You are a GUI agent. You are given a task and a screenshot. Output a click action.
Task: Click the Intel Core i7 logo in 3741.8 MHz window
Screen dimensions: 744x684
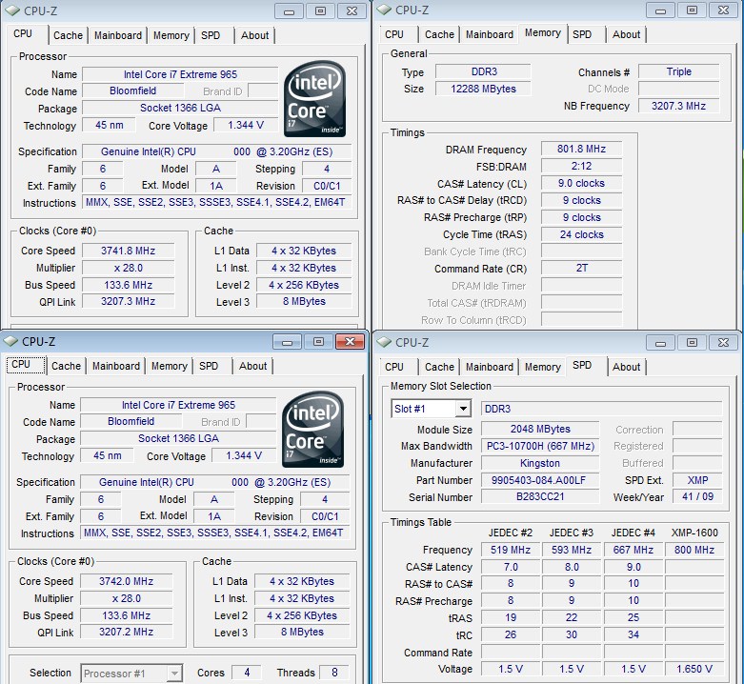click(x=314, y=99)
